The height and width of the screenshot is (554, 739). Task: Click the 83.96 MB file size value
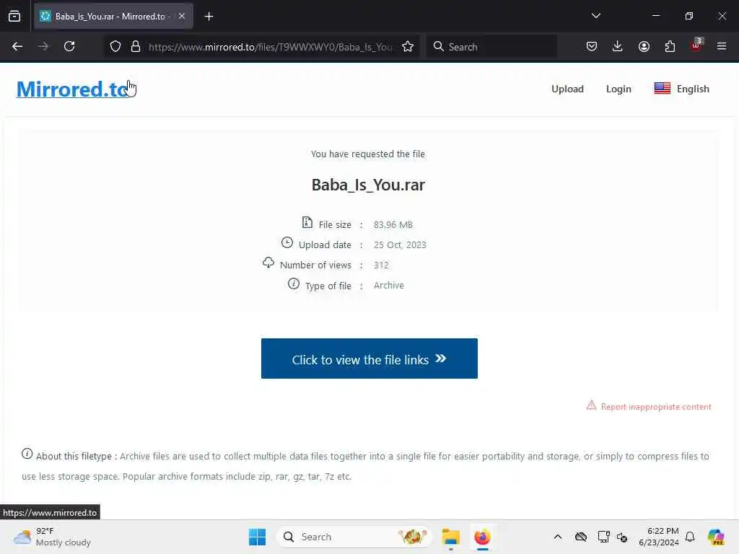pos(393,225)
